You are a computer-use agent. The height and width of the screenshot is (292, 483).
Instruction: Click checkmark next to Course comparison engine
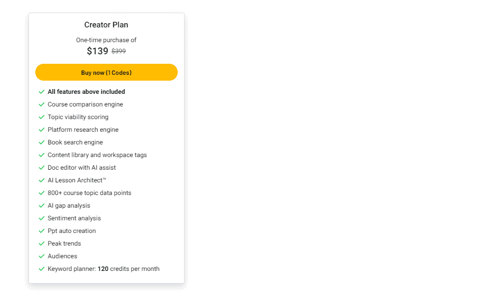[42, 104]
